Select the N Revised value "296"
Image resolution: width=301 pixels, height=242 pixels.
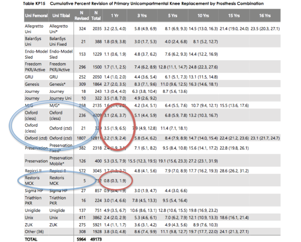pos(82,67)
